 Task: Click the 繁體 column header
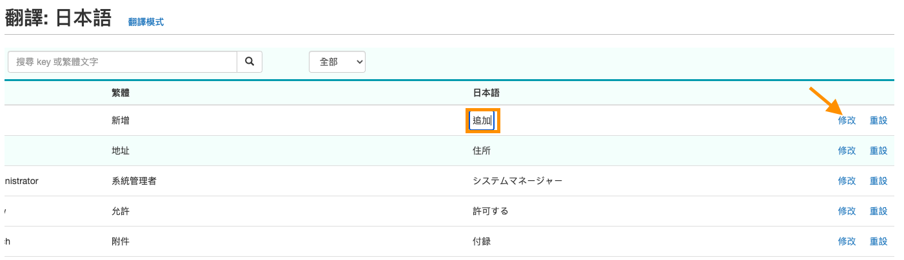[121, 93]
